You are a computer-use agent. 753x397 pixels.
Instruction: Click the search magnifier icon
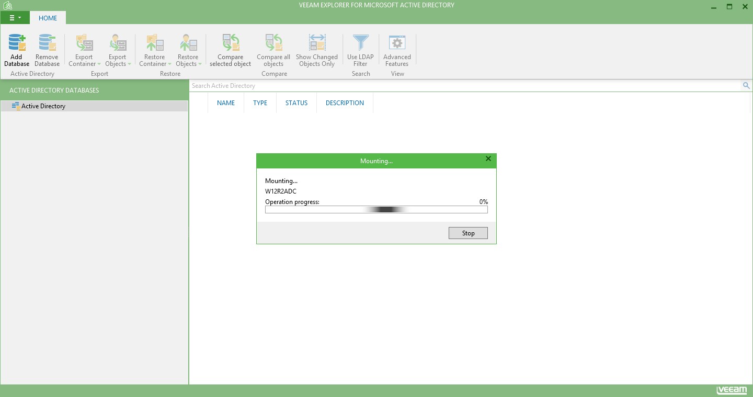click(x=746, y=86)
